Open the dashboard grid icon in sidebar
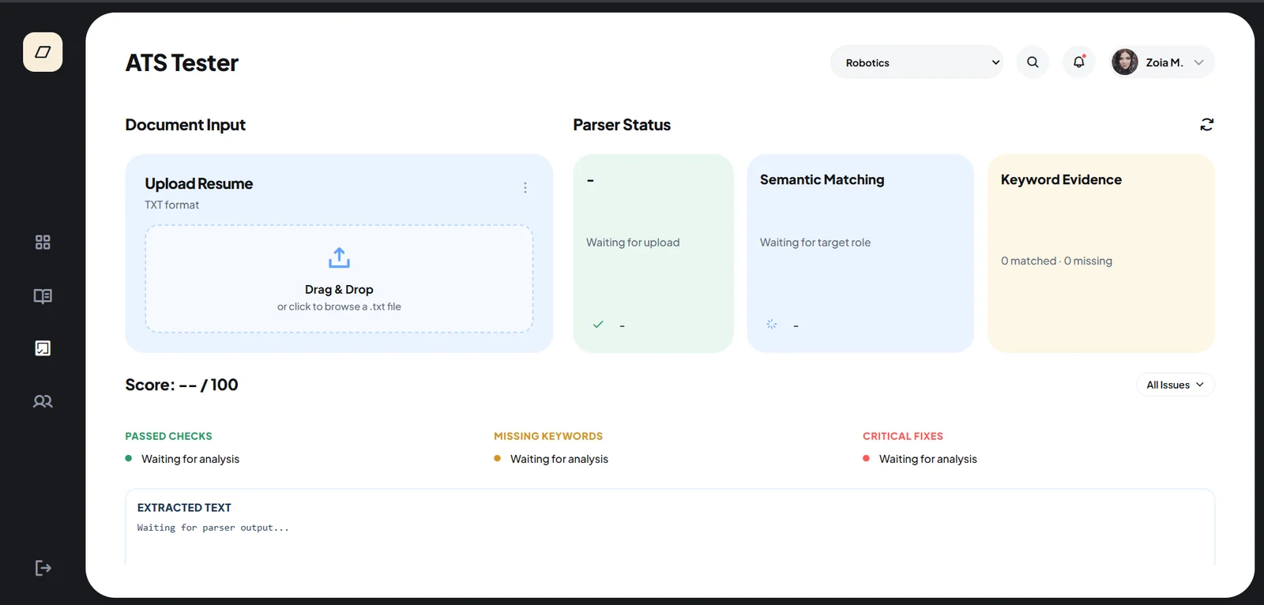 pos(43,242)
